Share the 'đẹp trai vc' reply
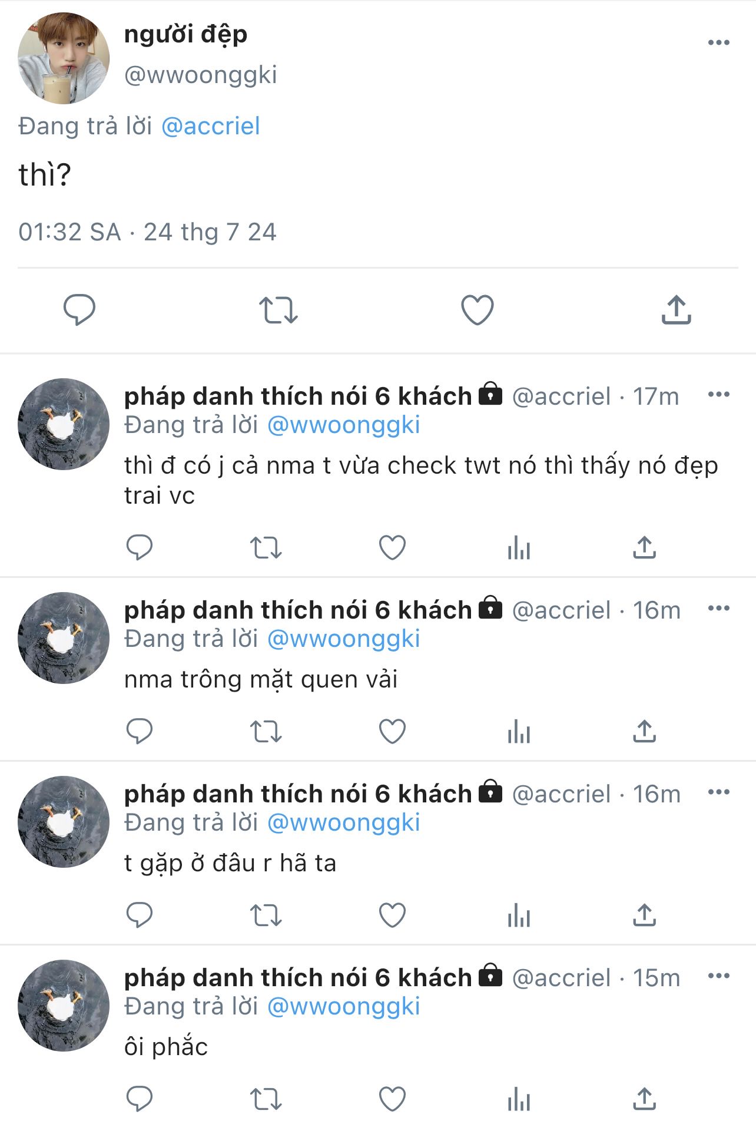Viewport: 756px width, 1127px height. coord(644,548)
